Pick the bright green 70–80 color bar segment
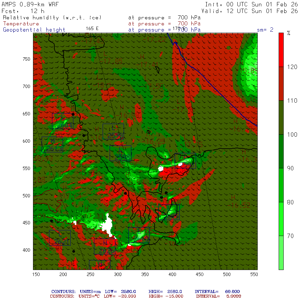 click(x=281, y=219)
